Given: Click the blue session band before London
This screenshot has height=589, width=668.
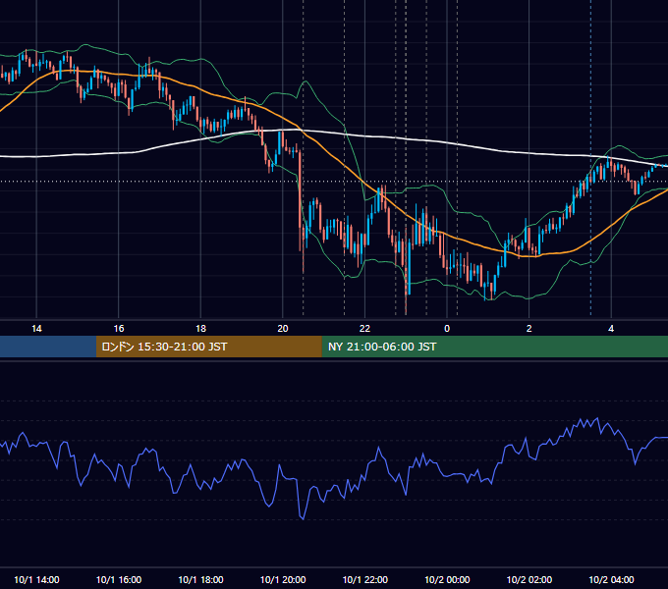Looking at the screenshot, I should point(48,347).
